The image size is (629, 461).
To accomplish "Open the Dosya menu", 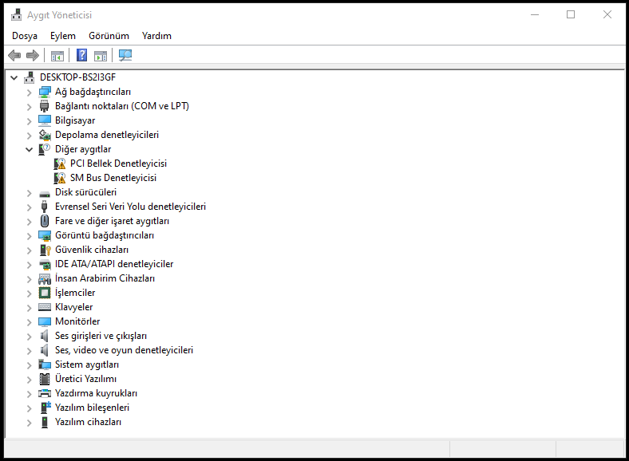I will tap(25, 36).
